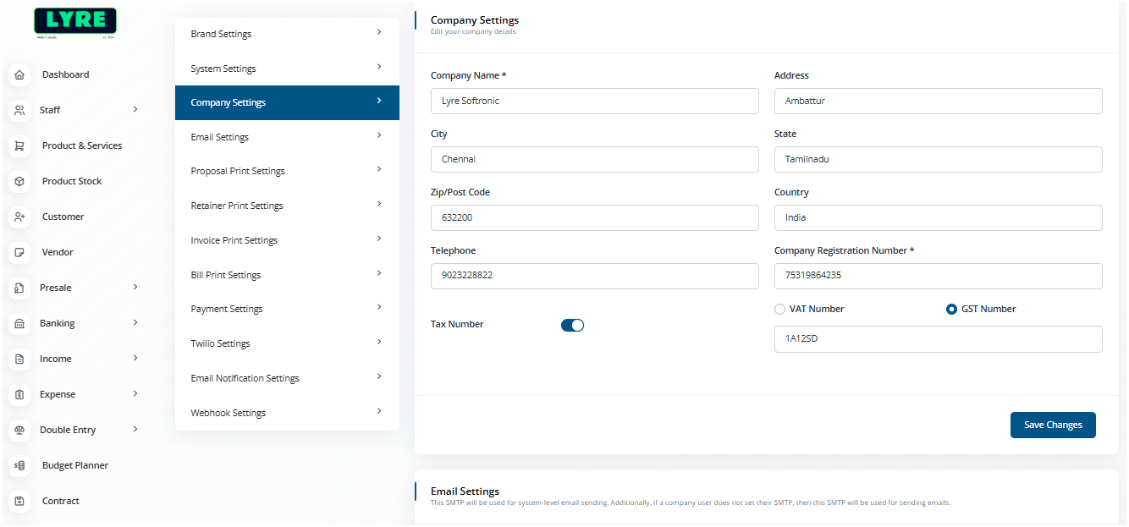Click the Contract icon in sidebar
Viewport: 1129px width, 527px height.
(19, 501)
